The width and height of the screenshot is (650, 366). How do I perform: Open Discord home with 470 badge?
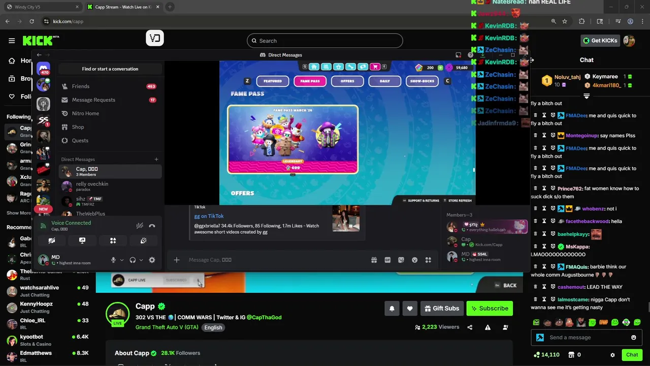click(43, 69)
